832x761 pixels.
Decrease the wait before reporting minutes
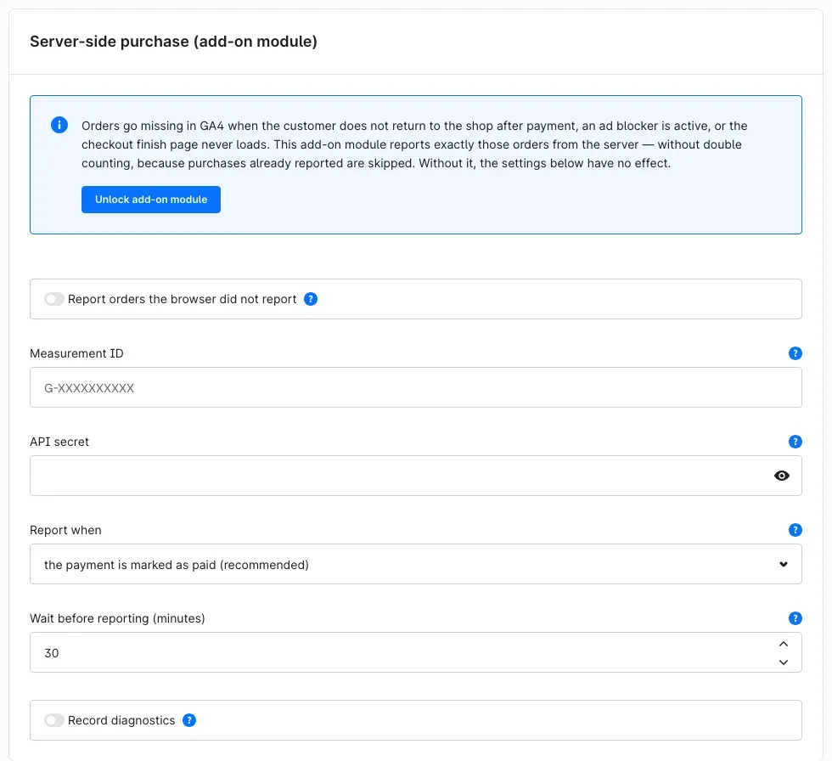click(783, 662)
